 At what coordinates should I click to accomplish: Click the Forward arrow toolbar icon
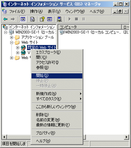[13, 19]
